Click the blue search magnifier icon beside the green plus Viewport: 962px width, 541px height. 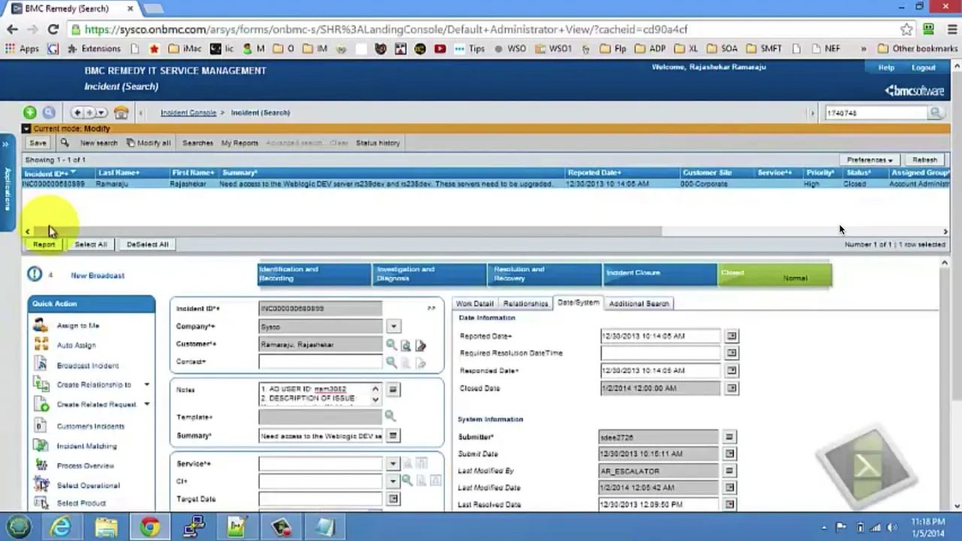pos(49,113)
